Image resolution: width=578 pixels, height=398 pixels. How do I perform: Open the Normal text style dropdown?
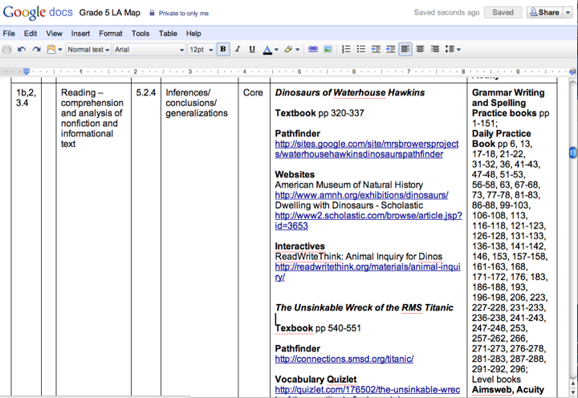pyautogui.click(x=88, y=50)
